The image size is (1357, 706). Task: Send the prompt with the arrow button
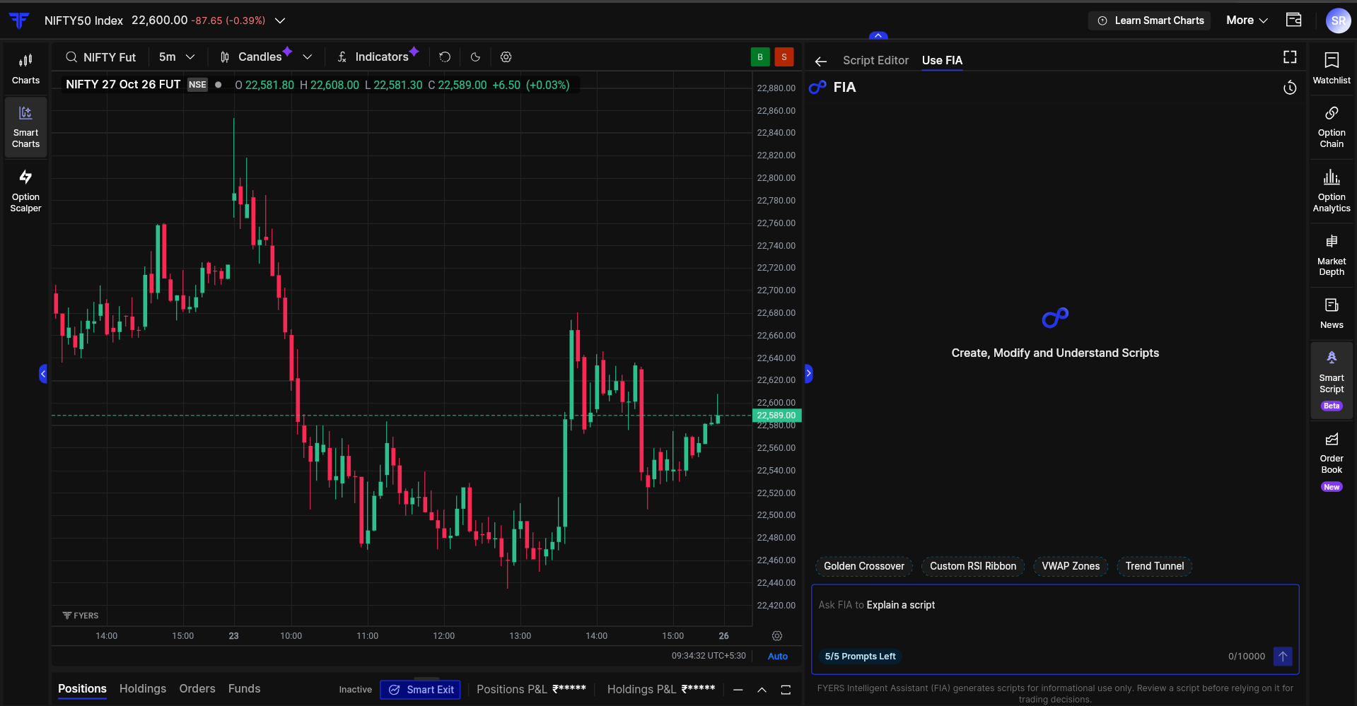(x=1283, y=657)
